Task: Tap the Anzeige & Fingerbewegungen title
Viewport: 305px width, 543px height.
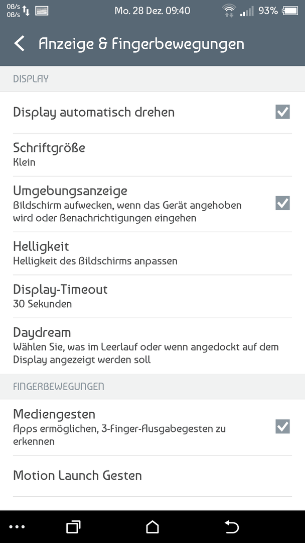Action: coord(141,44)
